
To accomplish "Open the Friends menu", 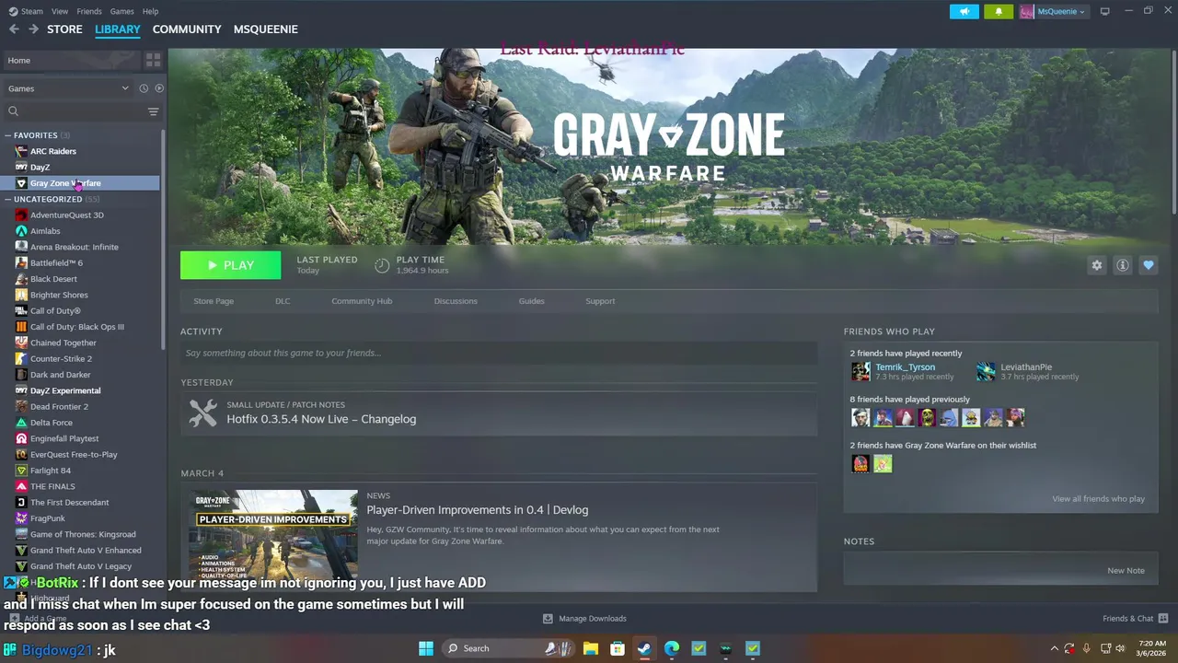I will pyautogui.click(x=89, y=11).
